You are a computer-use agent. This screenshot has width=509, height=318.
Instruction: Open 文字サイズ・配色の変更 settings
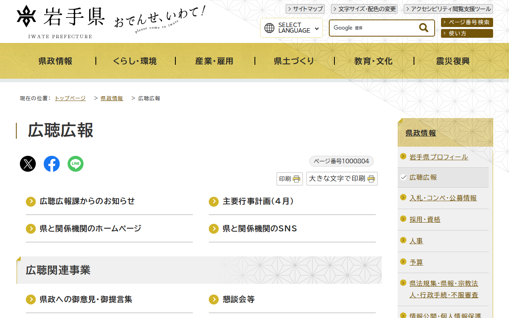pos(364,9)
